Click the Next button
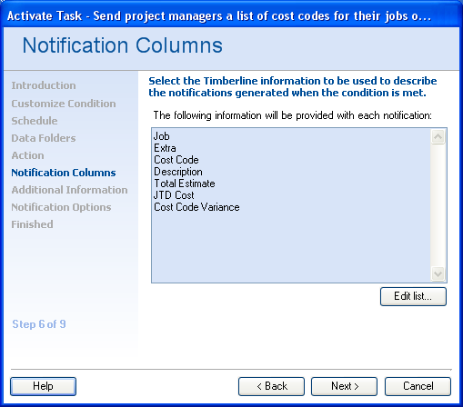The height and width of the screenshot is (407, 463). pos(344,386)
